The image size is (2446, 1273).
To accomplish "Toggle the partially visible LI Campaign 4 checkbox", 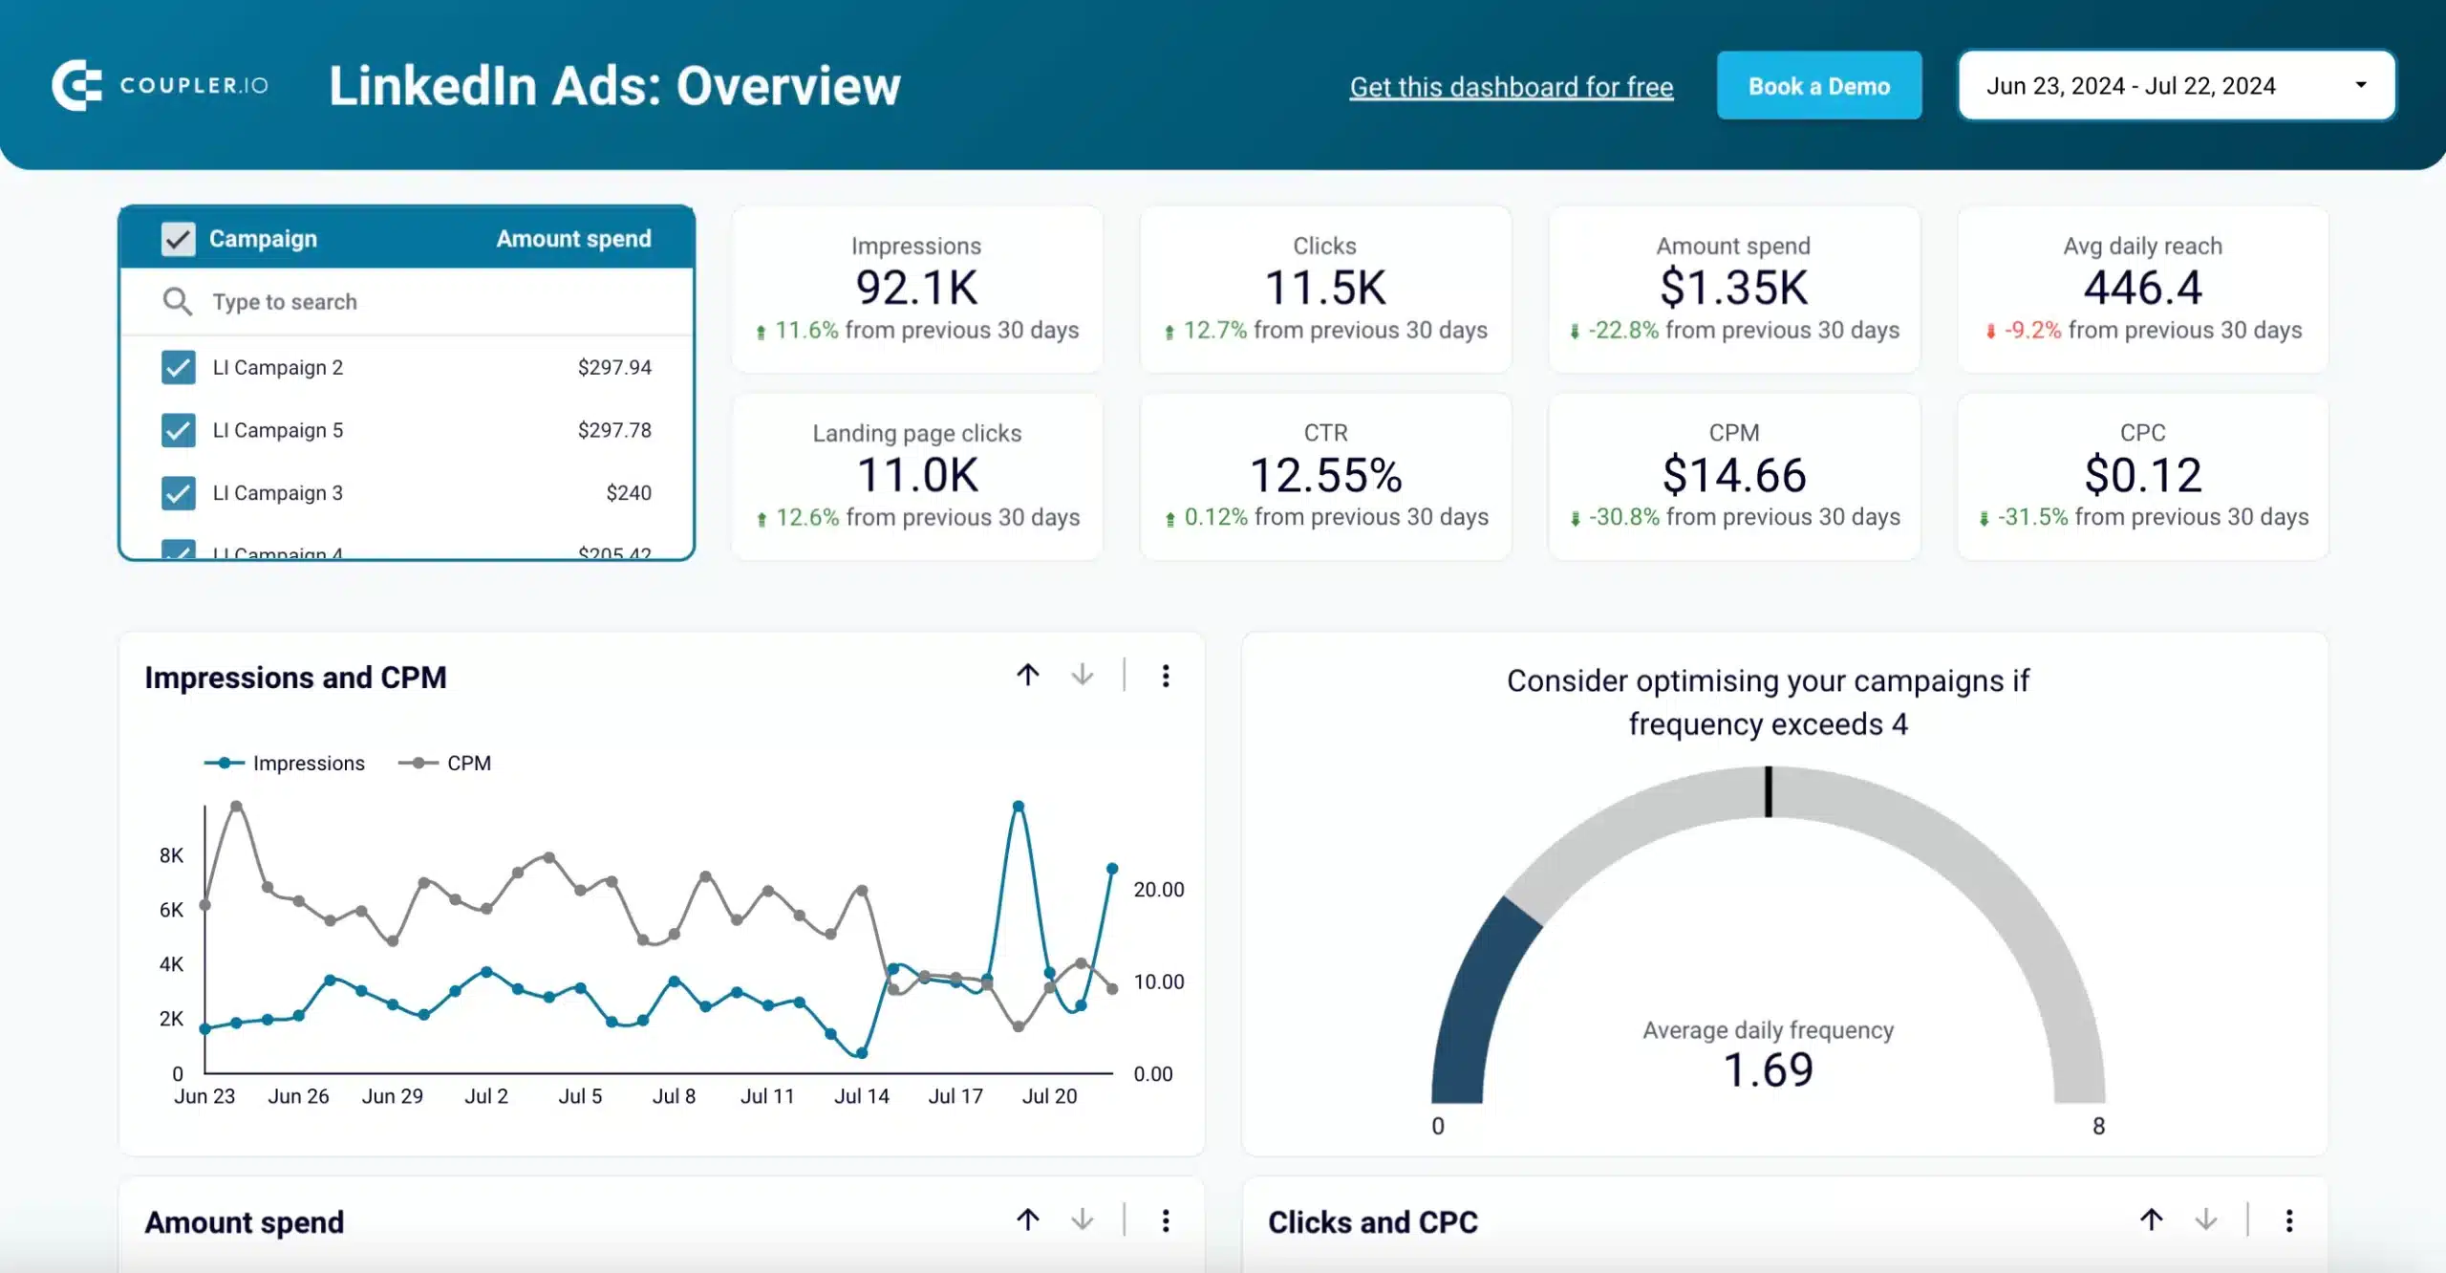I will pos(178,550).
